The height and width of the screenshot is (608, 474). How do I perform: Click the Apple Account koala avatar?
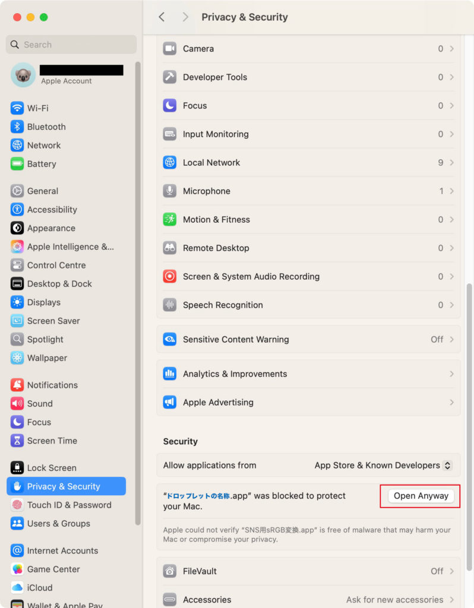coord(23,75)
